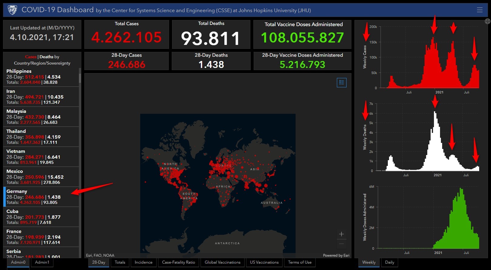Show the Case-Fatality Ratio tab
The height and width of the screenshot is (270, 491).
[178, 262]
